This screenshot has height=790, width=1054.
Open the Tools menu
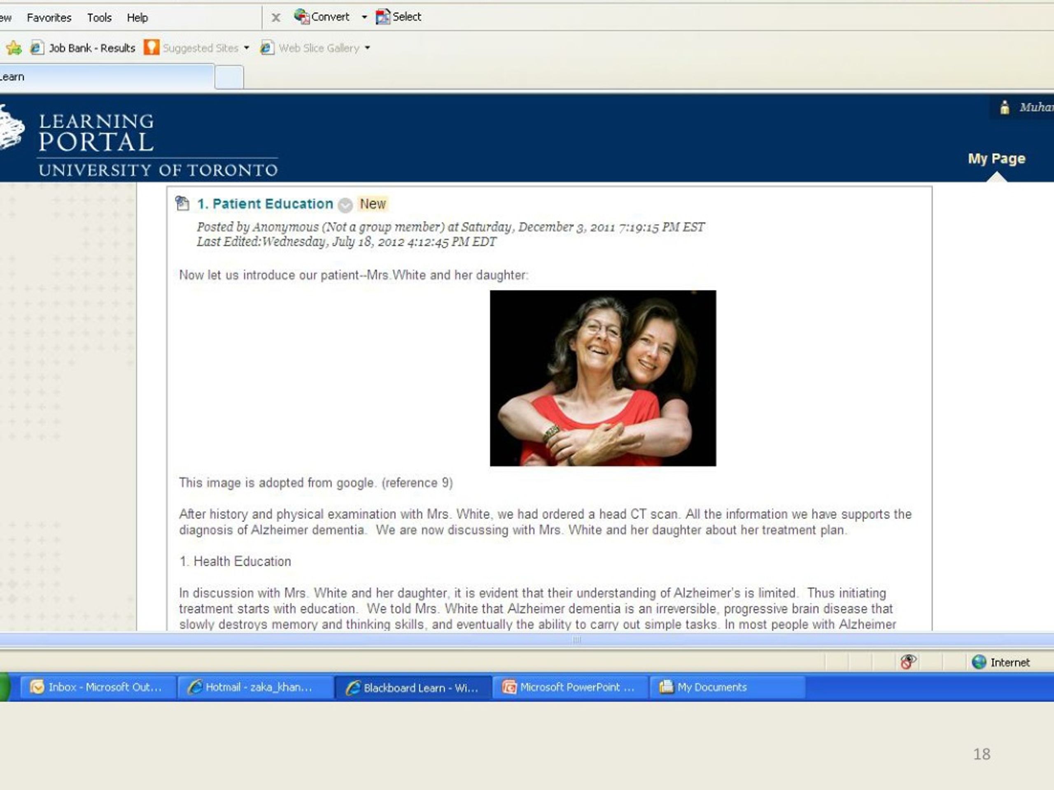pyautogui.click(x=99, y=18)
